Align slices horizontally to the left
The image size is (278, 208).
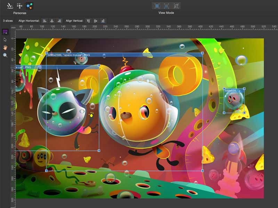pyautogui.click(x=45, y=21)
